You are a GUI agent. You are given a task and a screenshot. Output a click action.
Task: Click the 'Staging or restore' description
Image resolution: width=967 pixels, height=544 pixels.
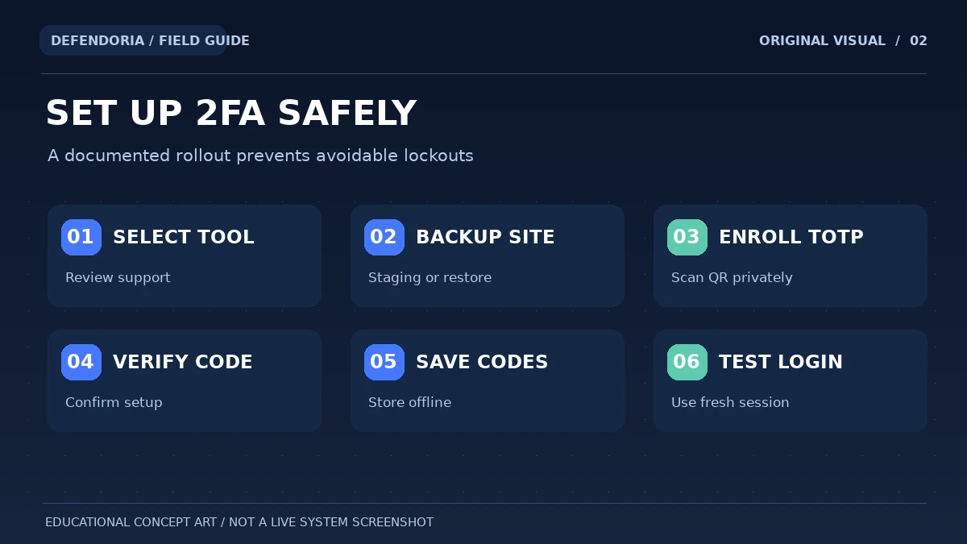tap(430, 277)
